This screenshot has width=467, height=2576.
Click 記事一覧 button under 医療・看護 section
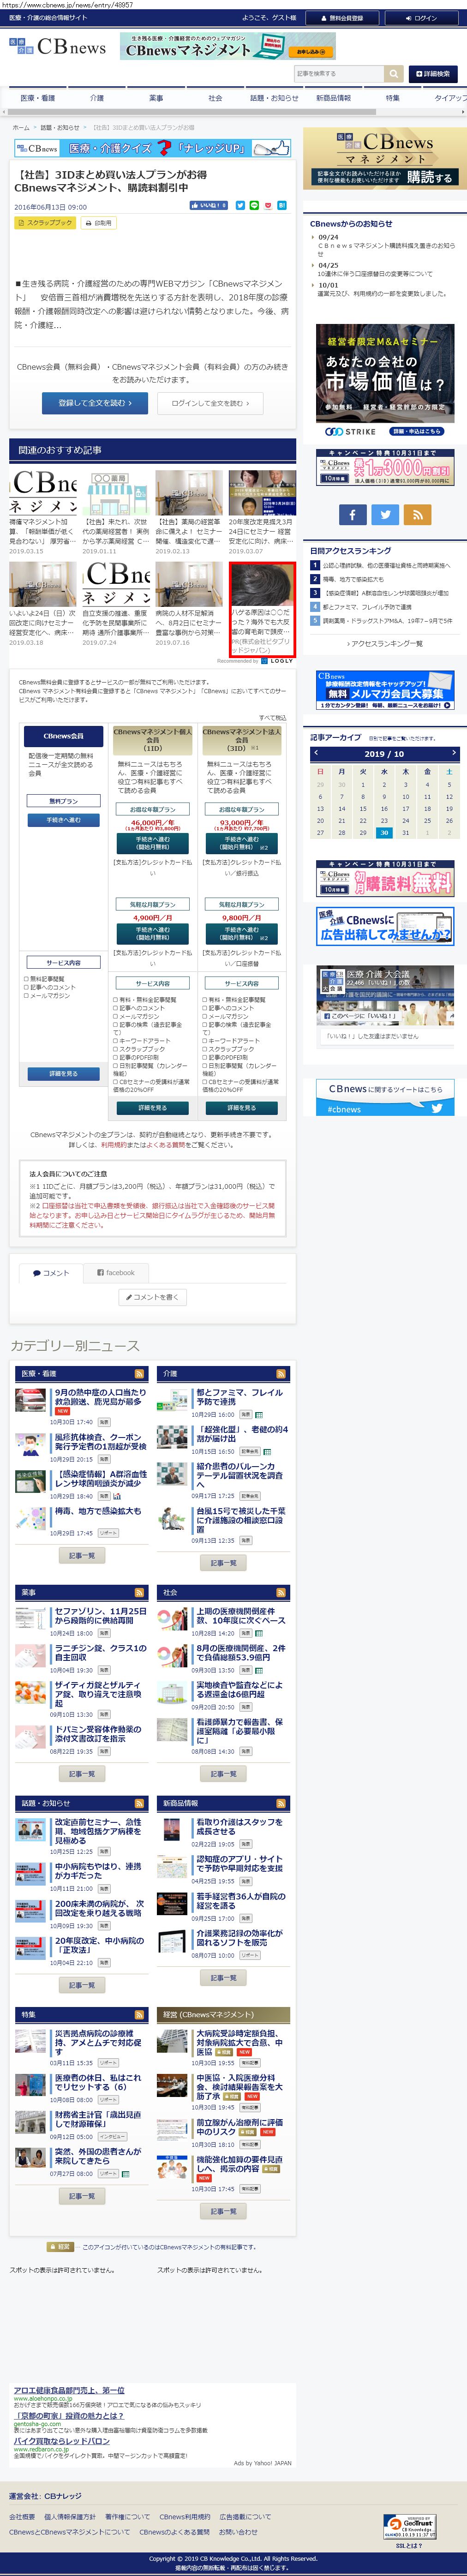coord(81,1556)
